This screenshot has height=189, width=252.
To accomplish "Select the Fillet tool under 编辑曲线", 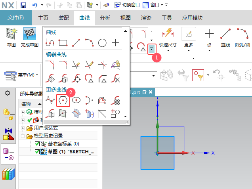I will click(63, 65).
